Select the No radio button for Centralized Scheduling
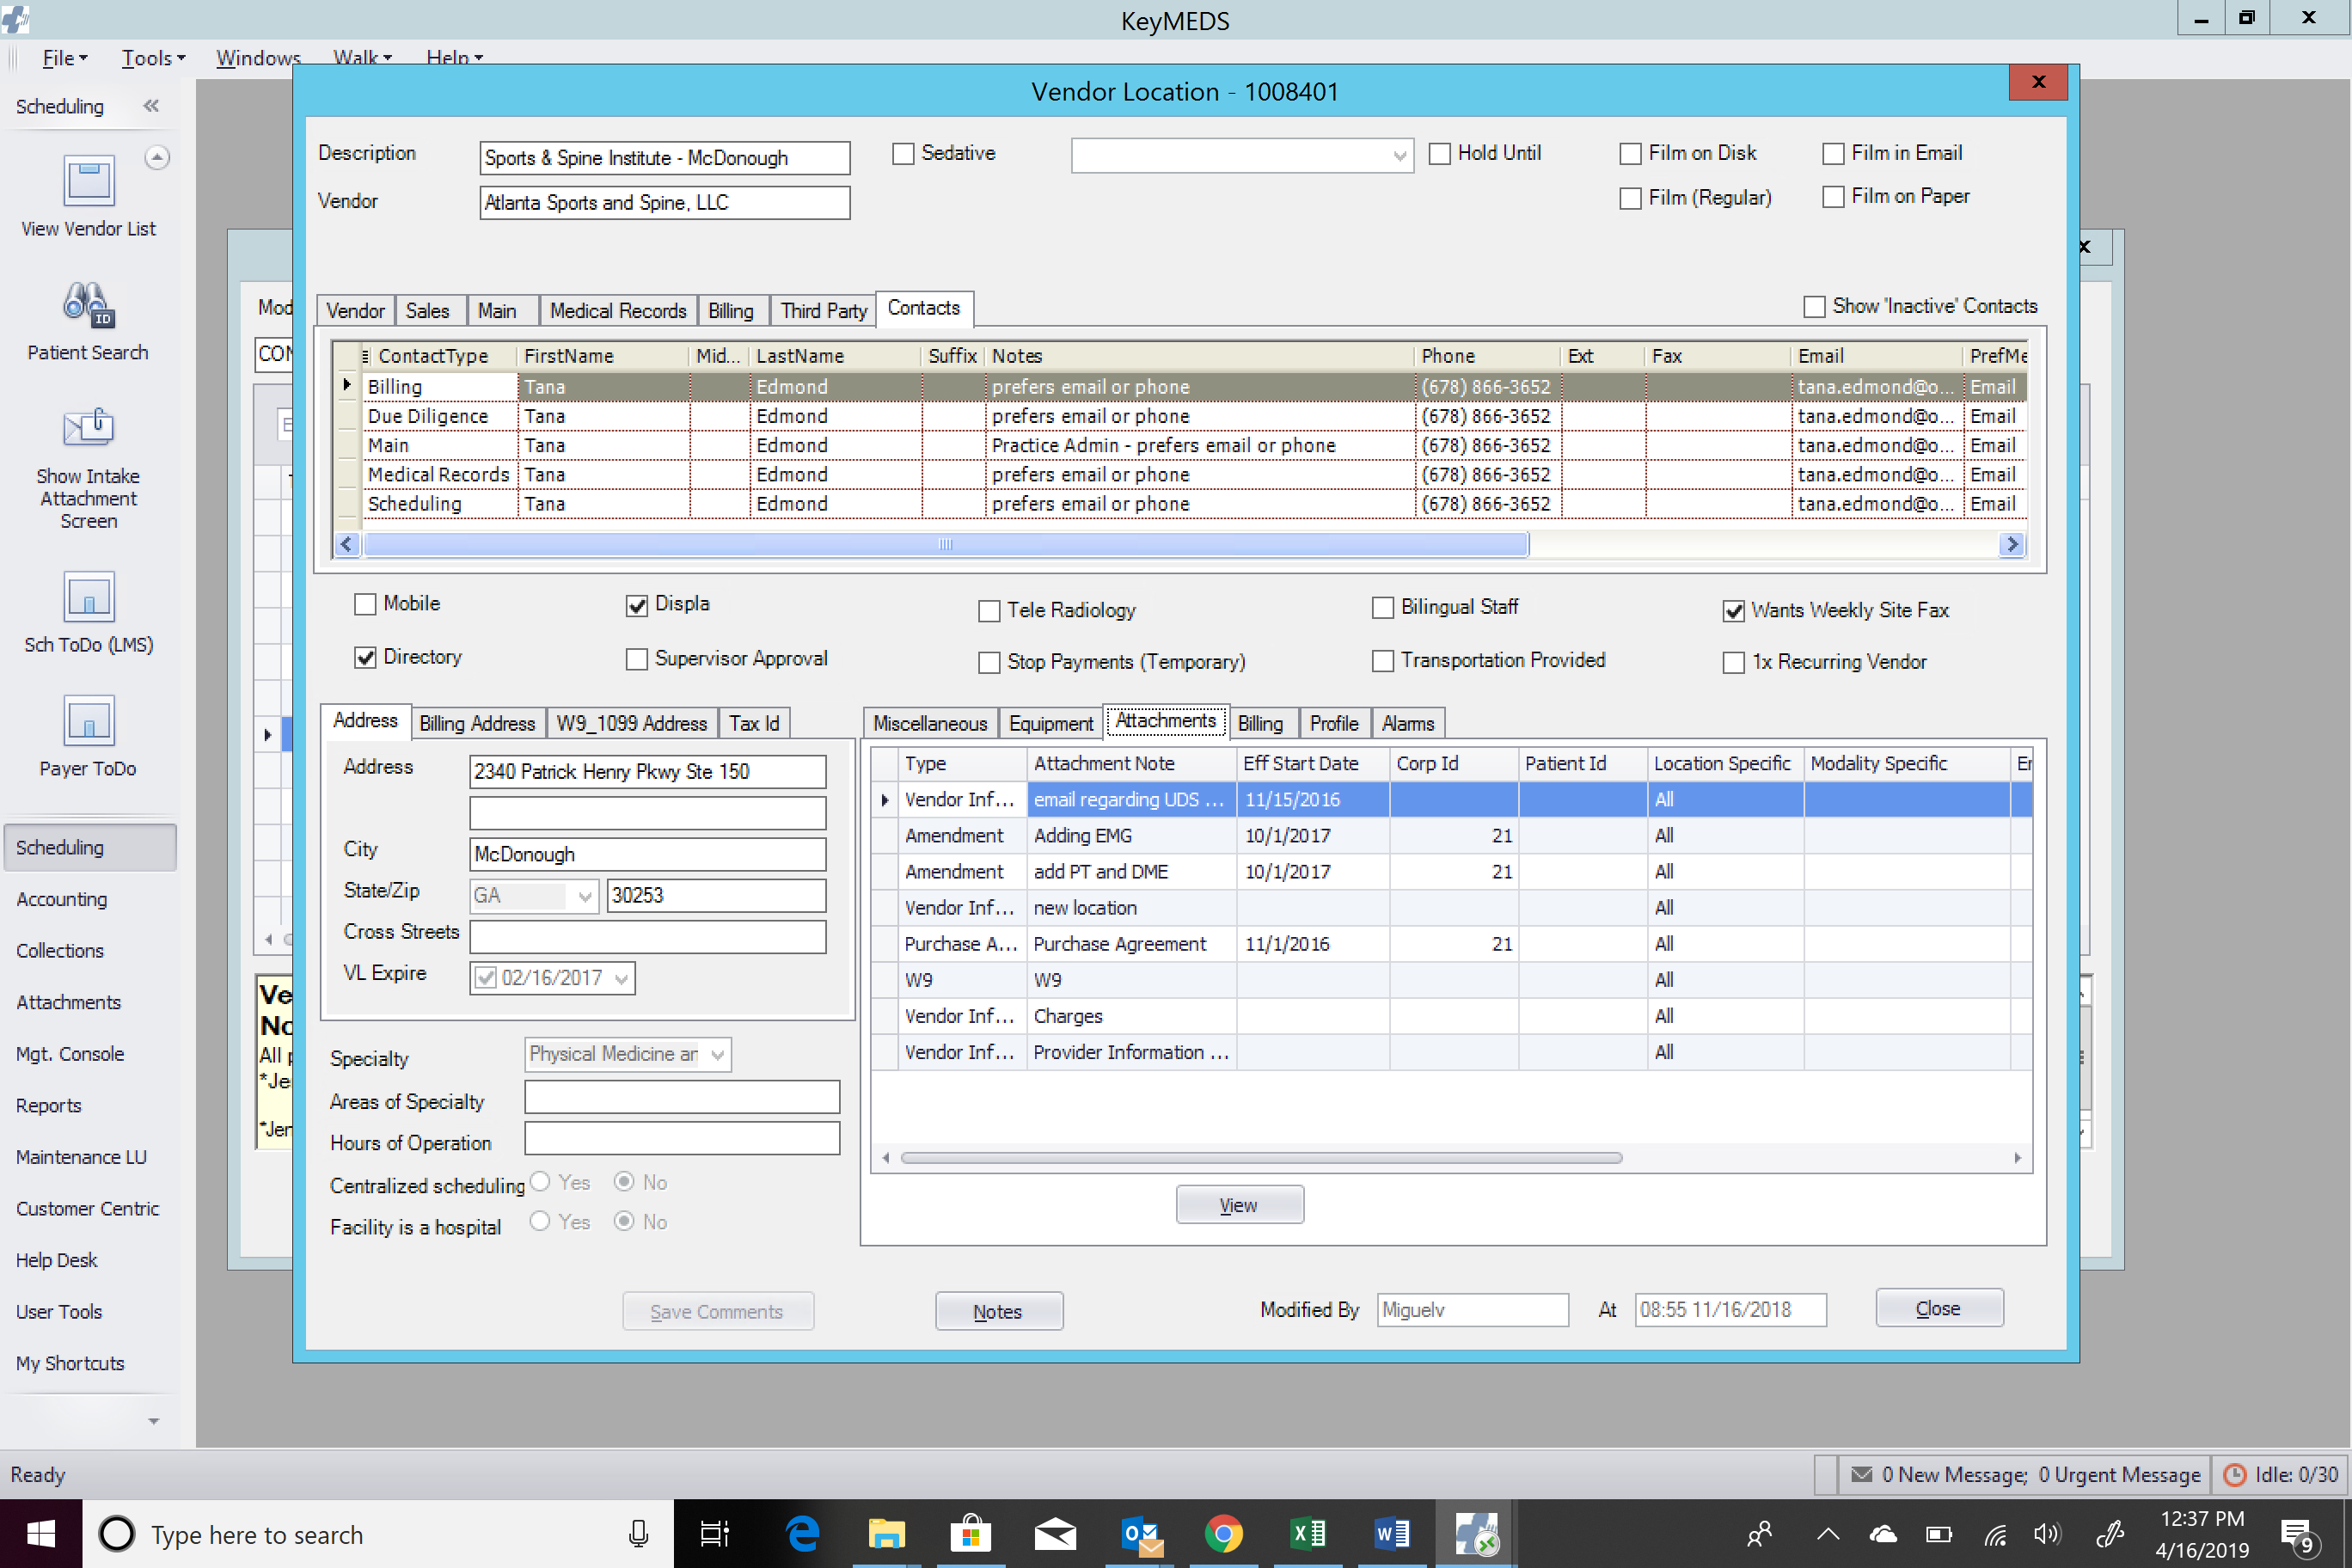2352x1568 pixels. [625, 1183]
